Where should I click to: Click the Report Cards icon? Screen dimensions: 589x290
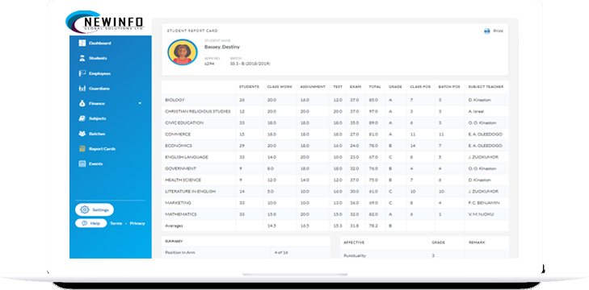click(82, 149)
